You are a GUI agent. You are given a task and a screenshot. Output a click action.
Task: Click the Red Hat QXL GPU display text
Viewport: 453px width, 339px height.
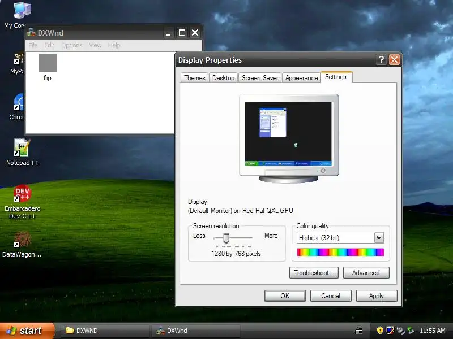coord(240,211)
